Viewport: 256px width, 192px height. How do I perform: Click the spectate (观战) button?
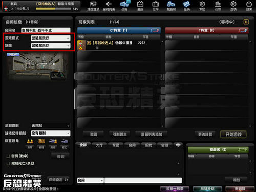click(236, 180)
